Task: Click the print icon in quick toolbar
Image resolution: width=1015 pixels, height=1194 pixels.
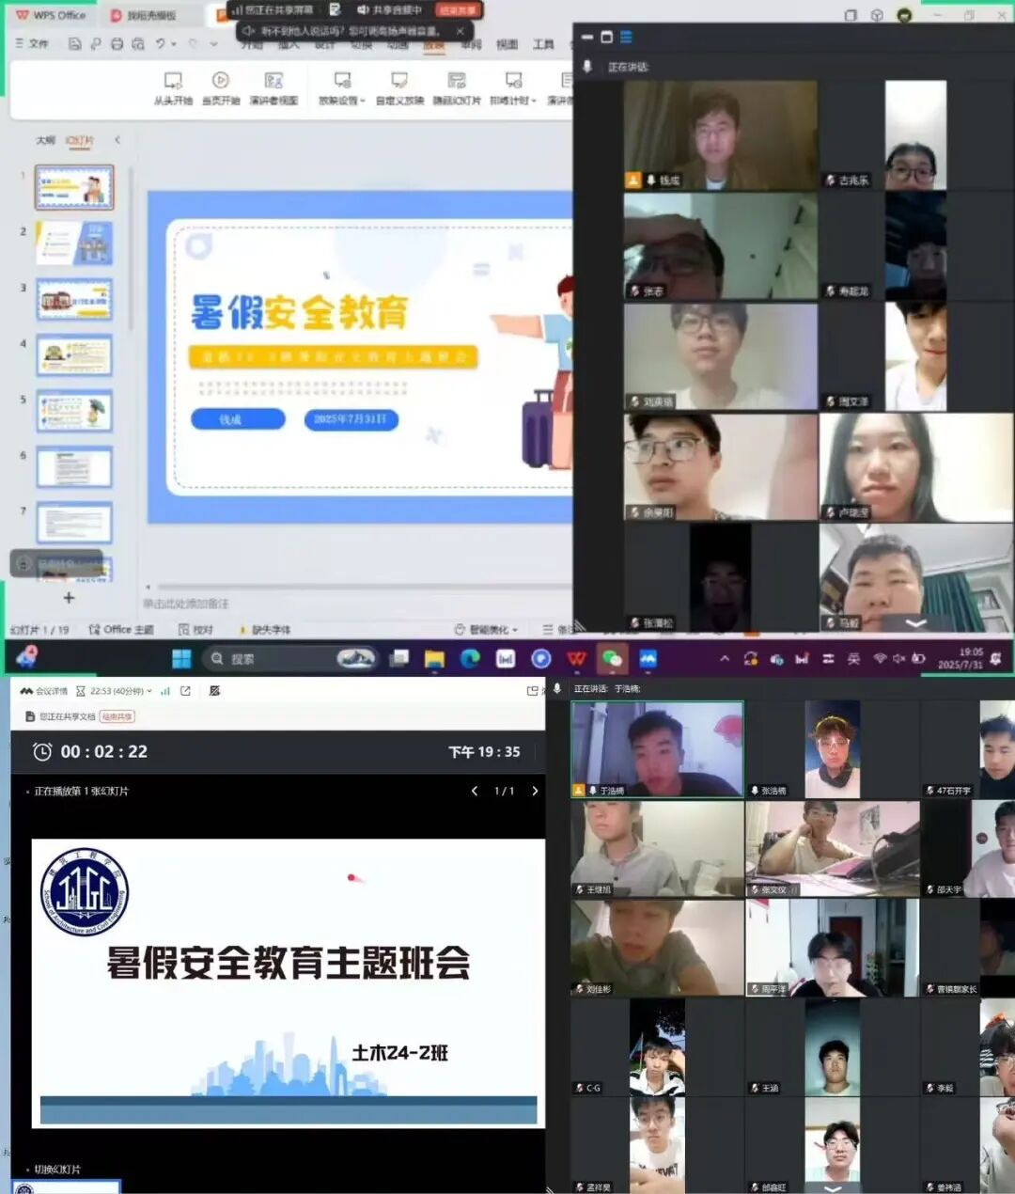Action: point(117,43)
